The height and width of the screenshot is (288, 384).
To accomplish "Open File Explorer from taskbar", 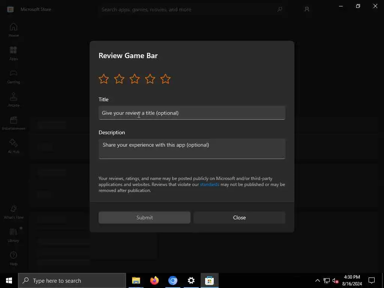I will (136, 280).
